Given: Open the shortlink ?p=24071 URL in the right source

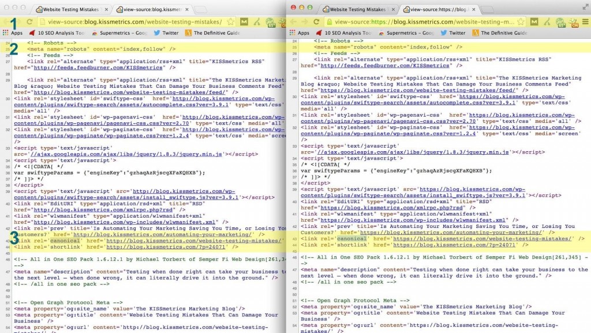Looking at the screenshot, I should tap(454, 245).
